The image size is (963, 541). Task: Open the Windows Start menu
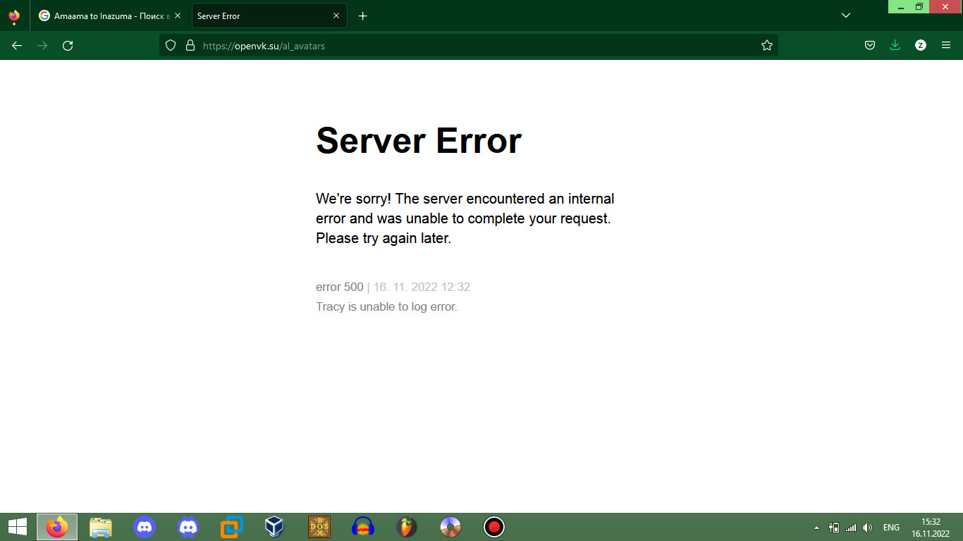[x=18, y=527]
